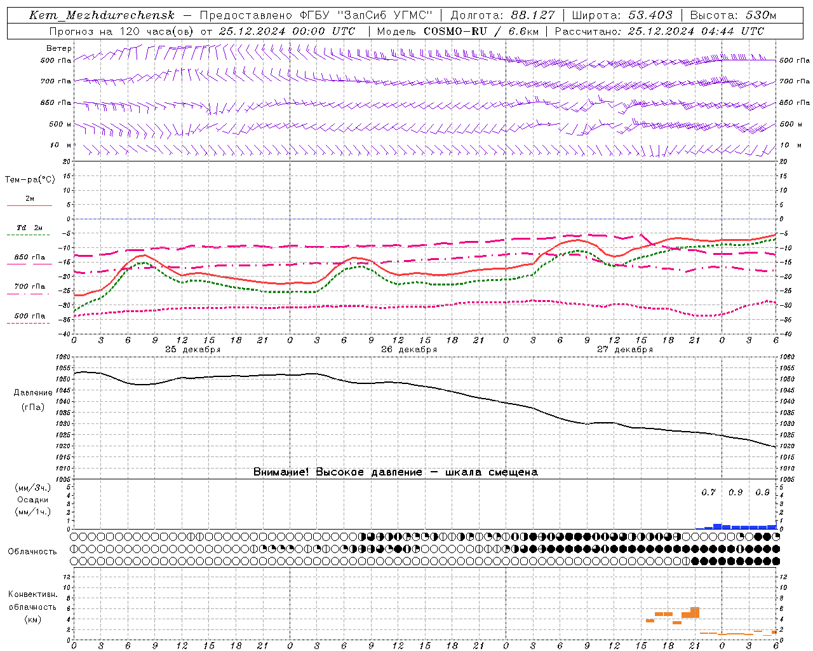Click the '27 декабря' date label
Viewport: 813px width, 651px height.
point(625,350)
